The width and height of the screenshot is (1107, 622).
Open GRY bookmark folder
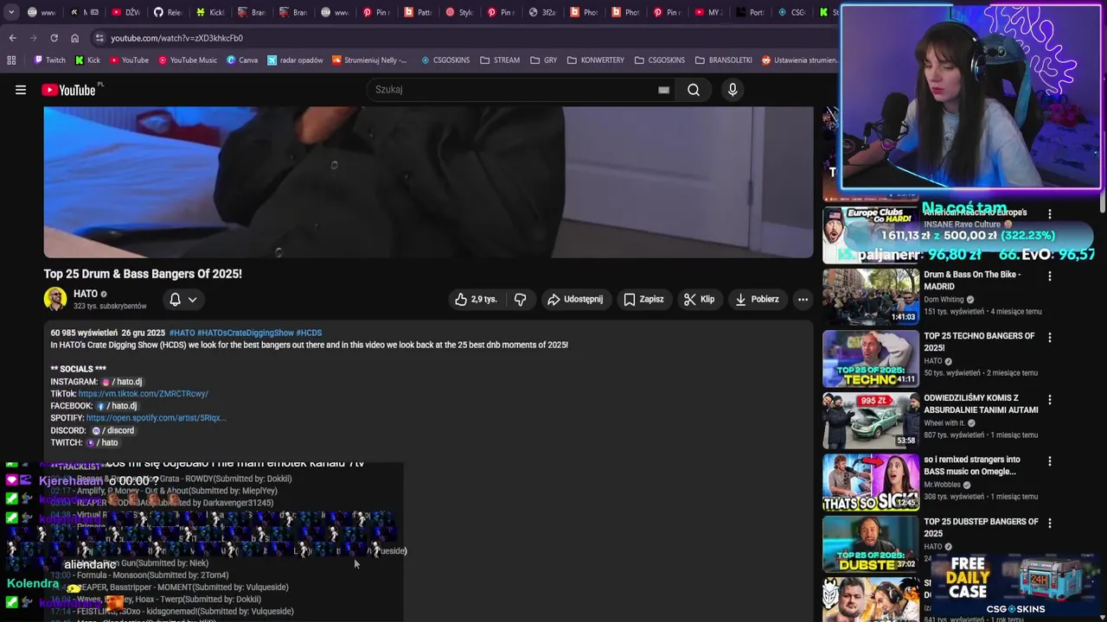coord(544,60)
